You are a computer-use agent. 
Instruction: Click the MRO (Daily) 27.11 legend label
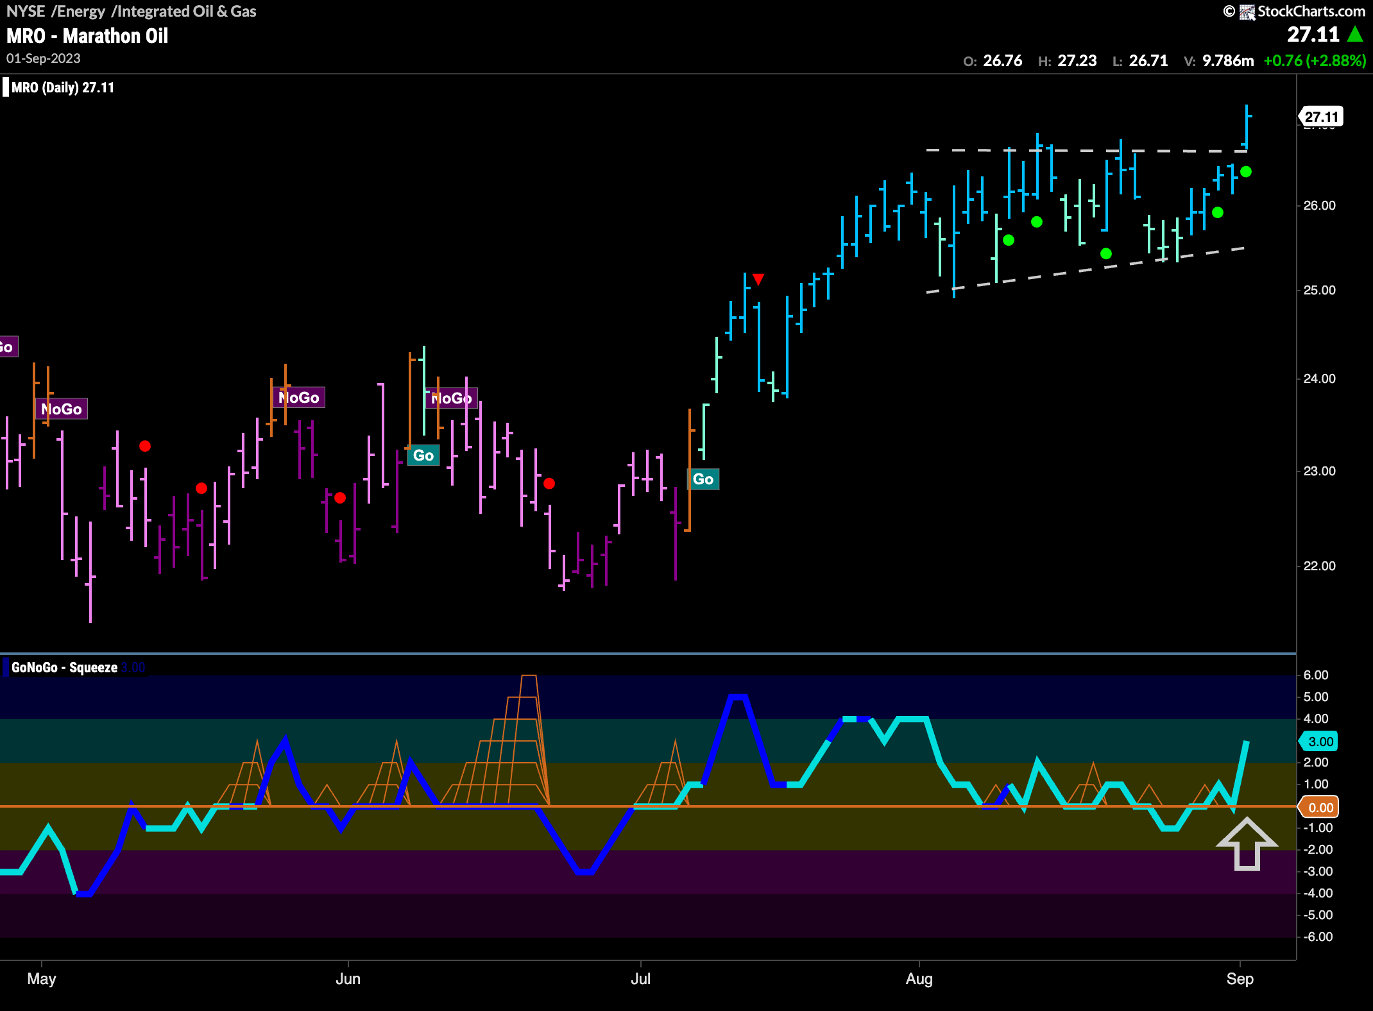tap(62, 87)
